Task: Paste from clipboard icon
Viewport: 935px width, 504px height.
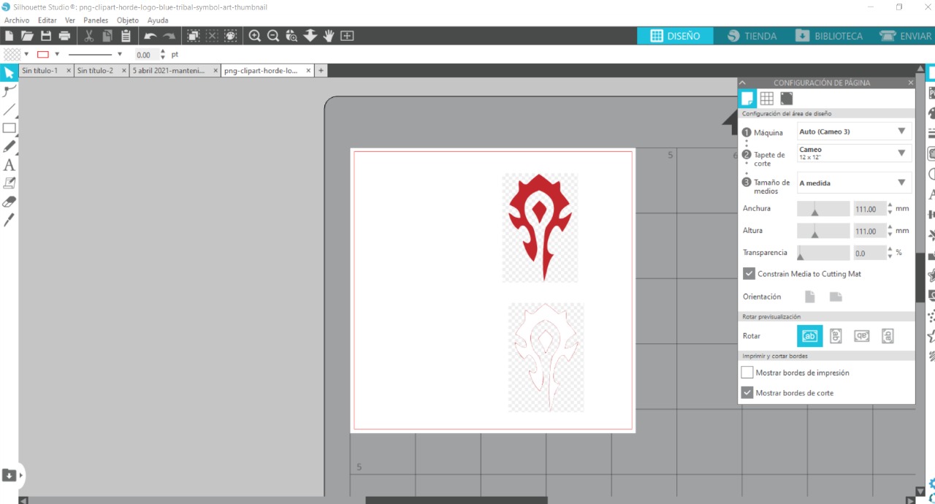Action: 126,36
